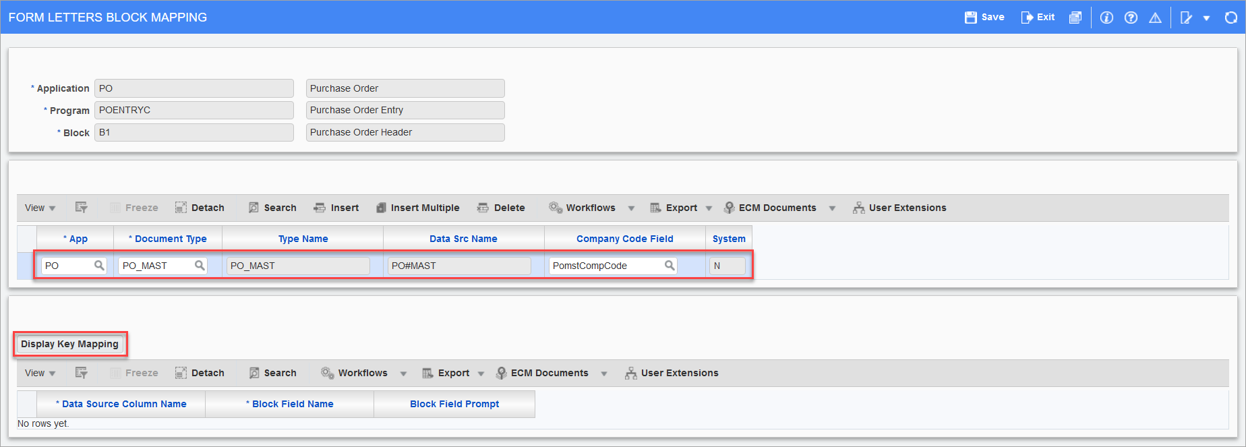1246x447 pixels.
Task: Expand upper Workflows dropdown arrow
Action: pos(631,208)
